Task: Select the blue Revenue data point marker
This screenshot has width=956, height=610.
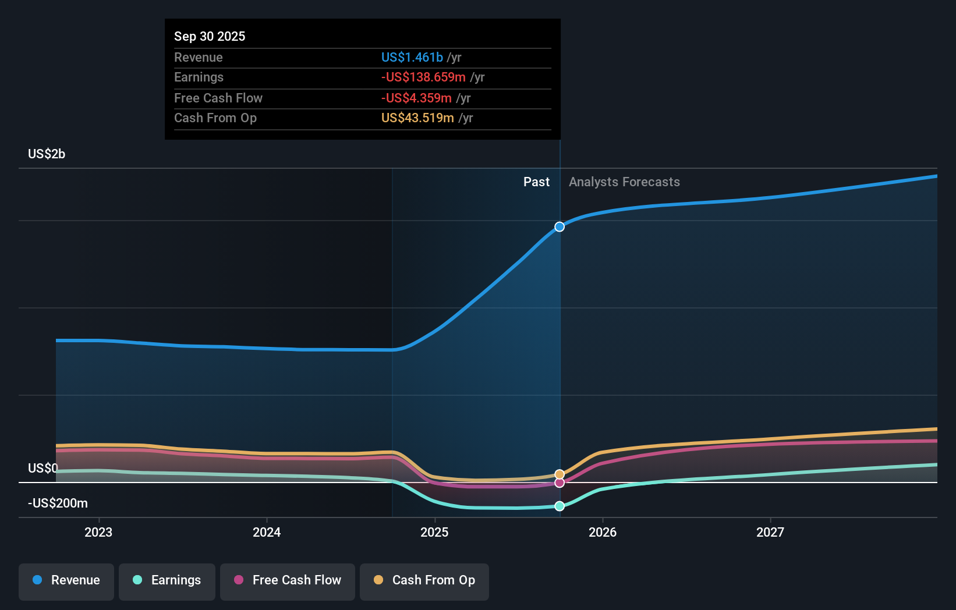Action: tap(560, 227)
